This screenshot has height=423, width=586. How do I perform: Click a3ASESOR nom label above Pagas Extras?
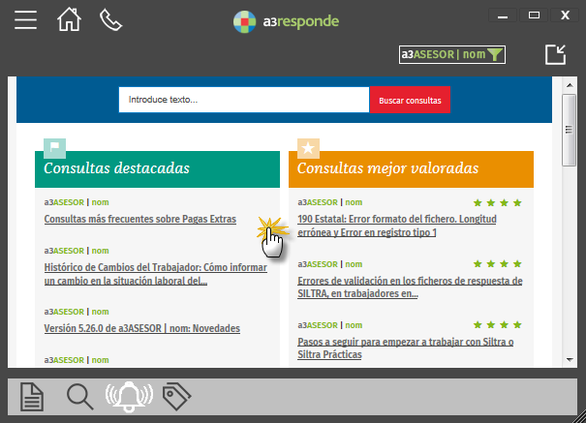(77, 202)
